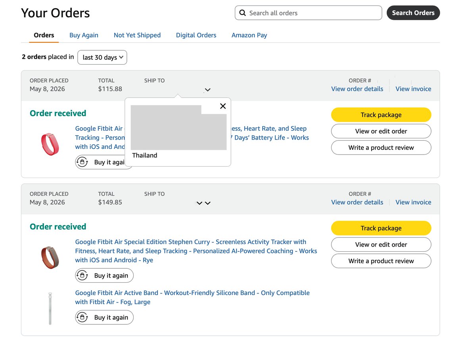Click the $149.85 total amount

pos(110,202)
